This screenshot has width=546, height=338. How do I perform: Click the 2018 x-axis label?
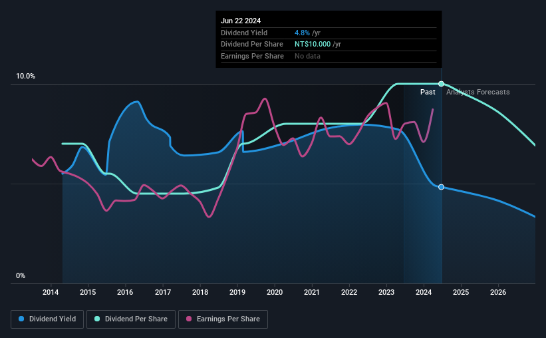coord(200,292)
